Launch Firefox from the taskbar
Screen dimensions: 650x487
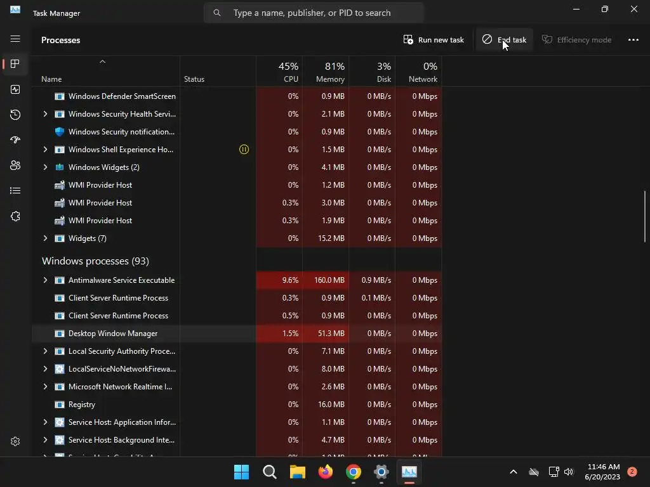tap(326, 472)
